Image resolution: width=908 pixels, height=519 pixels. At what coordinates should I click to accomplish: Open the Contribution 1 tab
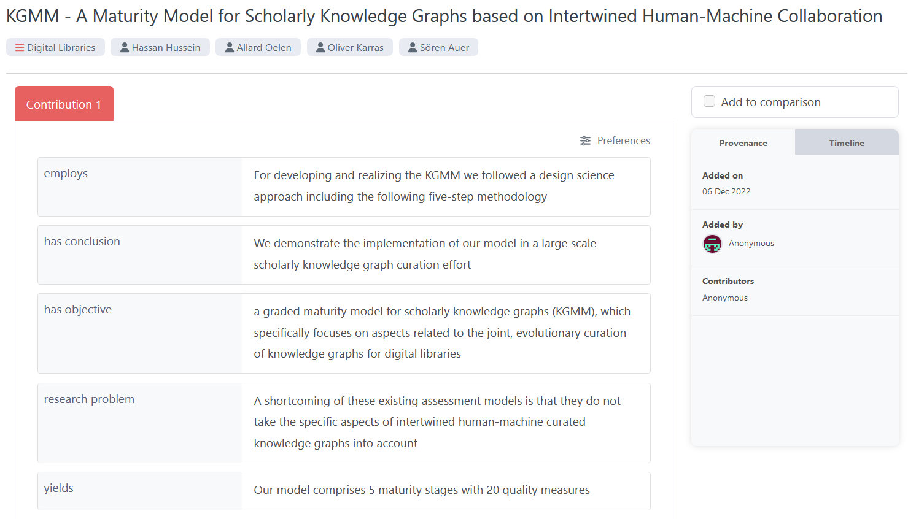click(64, 104)
